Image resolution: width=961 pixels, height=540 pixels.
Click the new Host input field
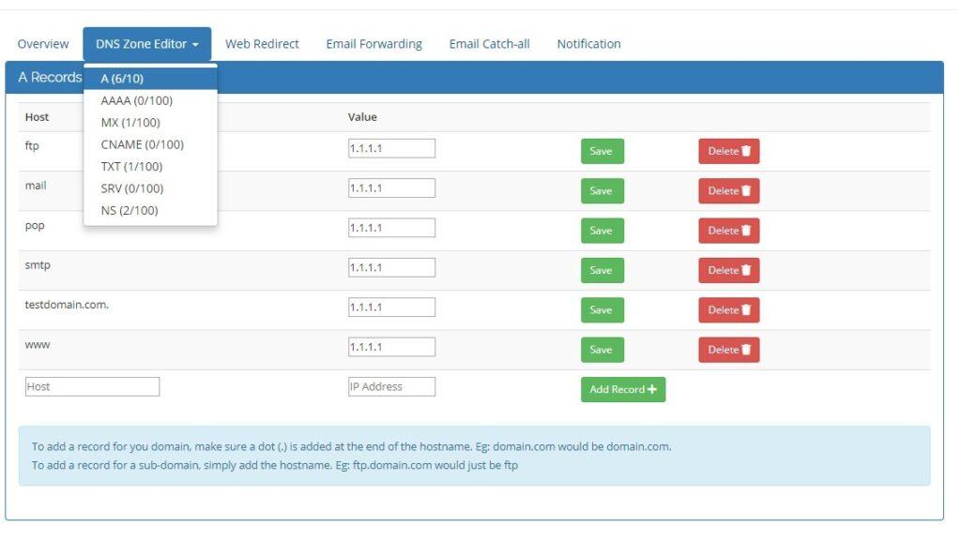(93, 387)
